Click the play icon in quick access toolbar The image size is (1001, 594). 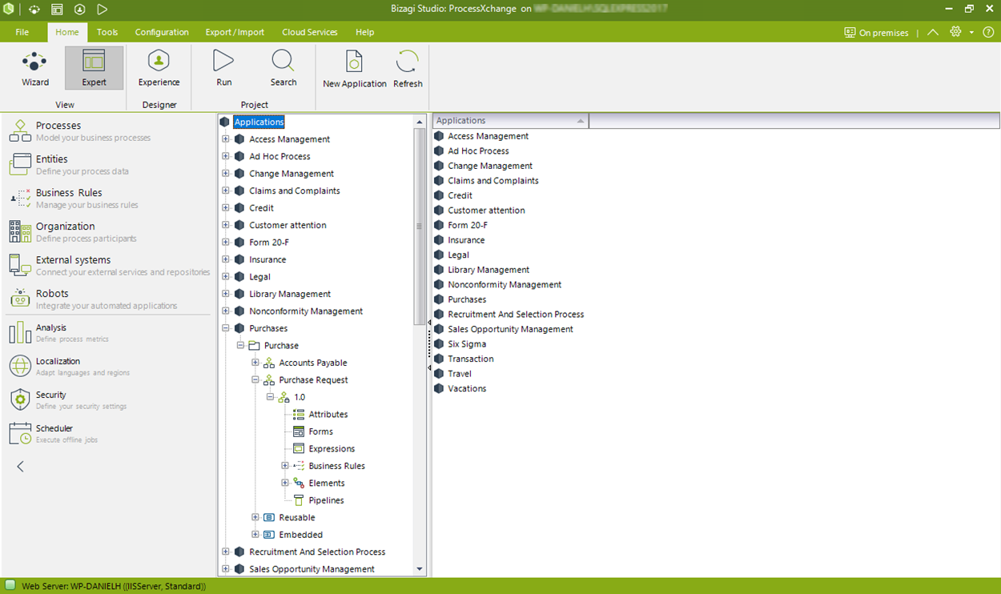tap(103, 10)
